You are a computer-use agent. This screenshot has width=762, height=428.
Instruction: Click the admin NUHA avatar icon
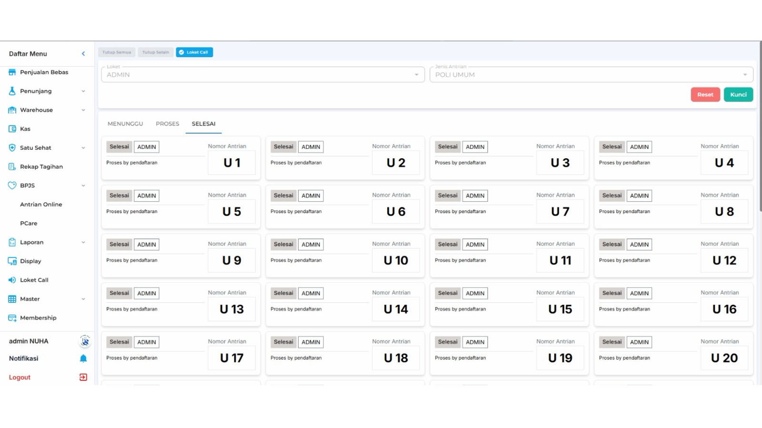pyautogui.click(x=85, y=341)
